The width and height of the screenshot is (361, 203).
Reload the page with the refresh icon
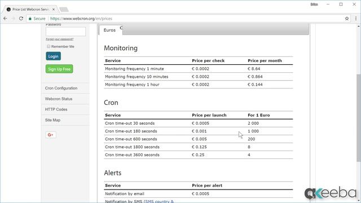click(x=21, y=19)
